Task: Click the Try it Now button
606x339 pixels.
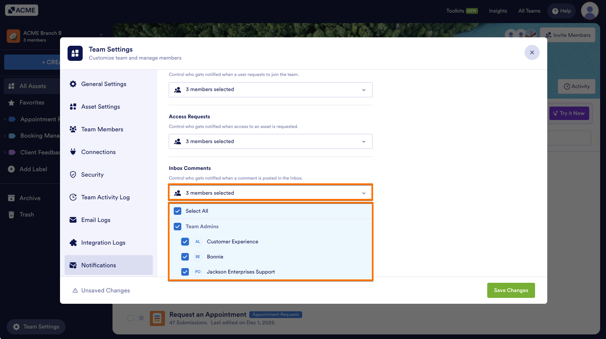Action: pos(569,113)
